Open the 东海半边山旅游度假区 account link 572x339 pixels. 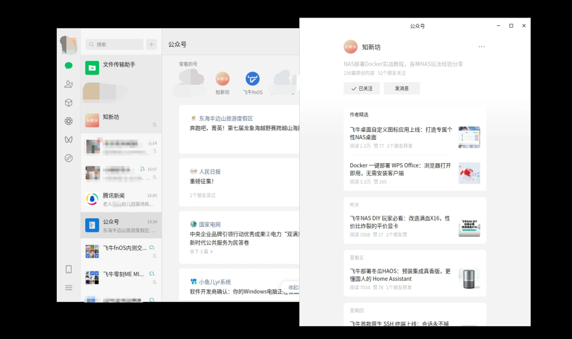point(226,118)
